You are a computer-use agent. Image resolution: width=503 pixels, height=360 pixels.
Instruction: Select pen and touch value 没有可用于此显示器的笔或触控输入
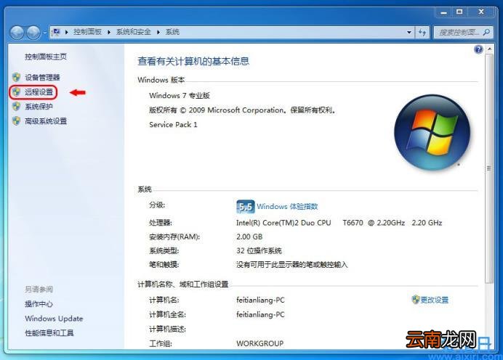(x=292, y=264)
